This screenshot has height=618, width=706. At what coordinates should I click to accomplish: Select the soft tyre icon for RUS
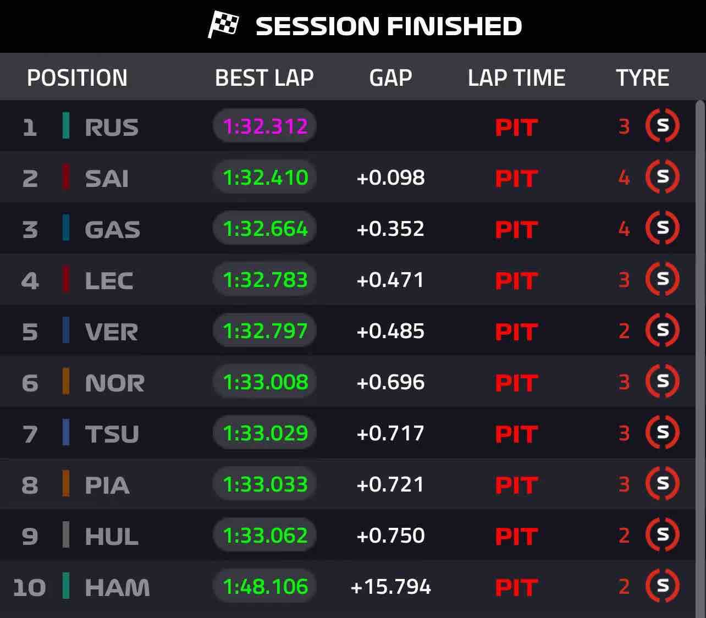coord(663,125)
